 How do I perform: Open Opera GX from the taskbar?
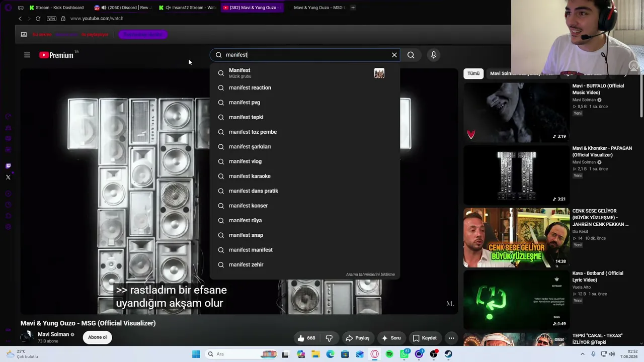click(374, 354)
